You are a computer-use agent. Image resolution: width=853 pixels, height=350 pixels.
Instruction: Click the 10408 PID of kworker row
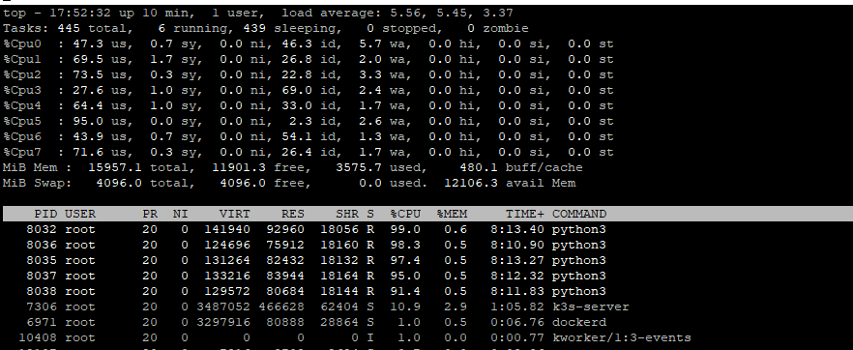[x=38, y=337]
